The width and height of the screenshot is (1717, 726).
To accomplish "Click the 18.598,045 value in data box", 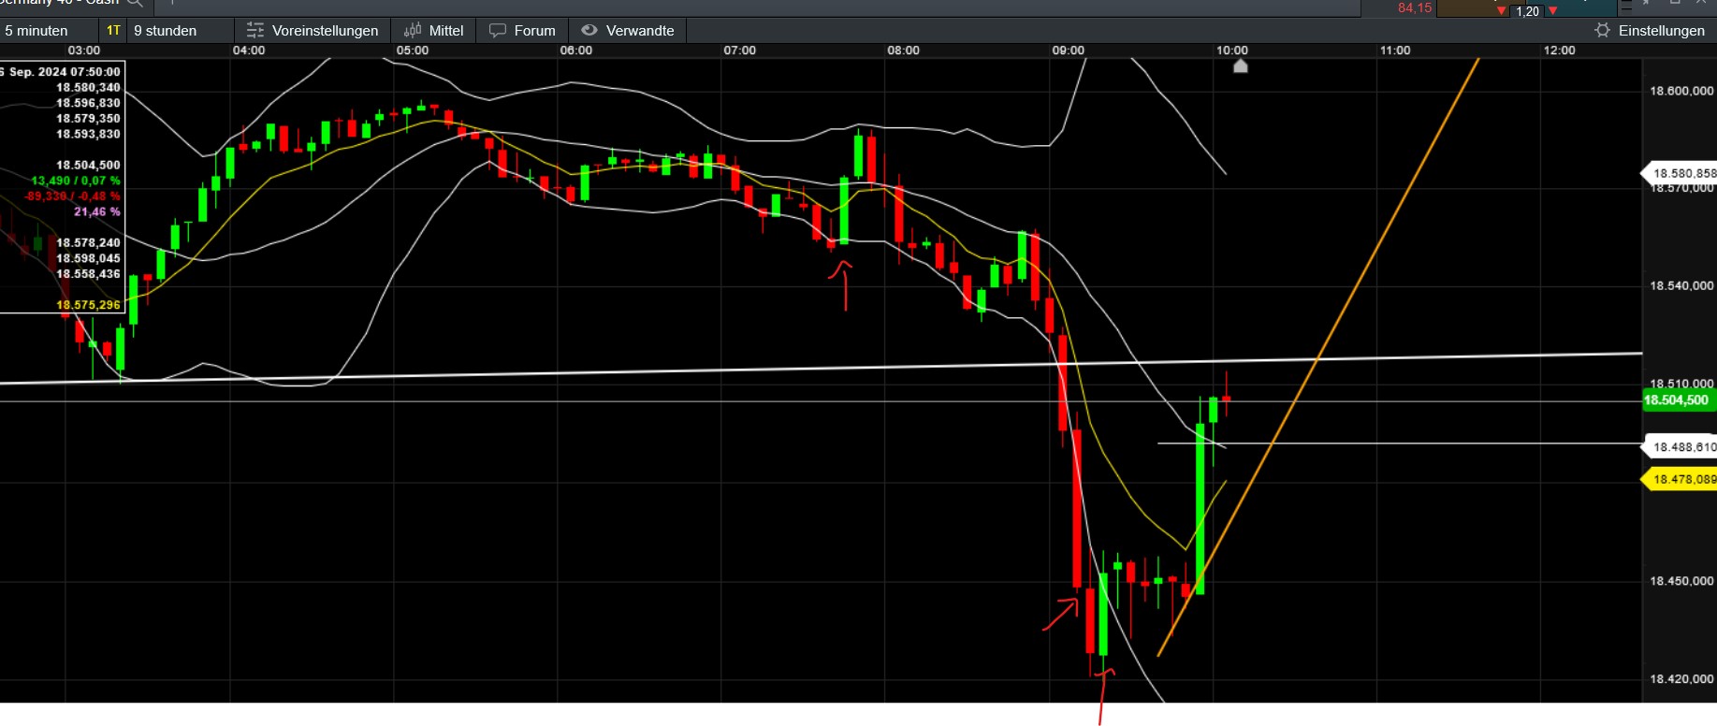I will [x=88, y=258].
